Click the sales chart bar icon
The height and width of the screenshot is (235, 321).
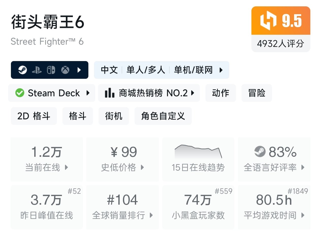(x=109, y=93)
